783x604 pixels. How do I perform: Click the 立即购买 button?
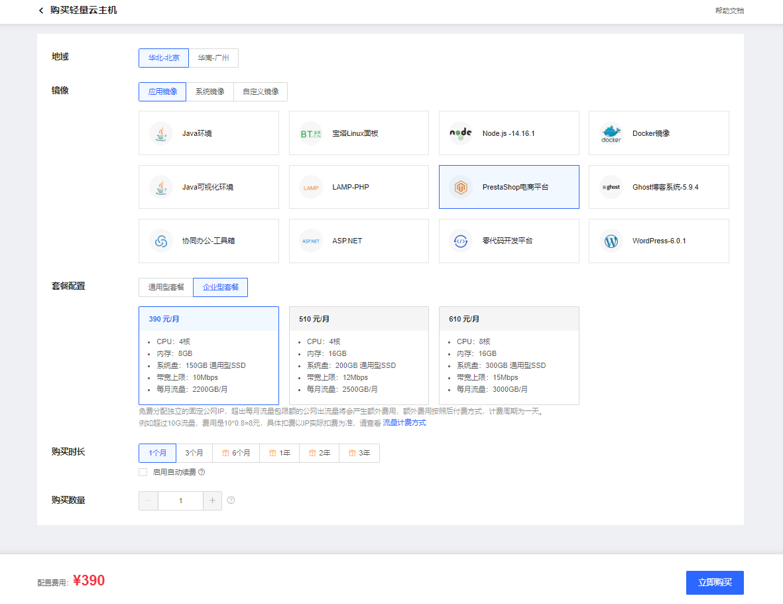(715, 583)
